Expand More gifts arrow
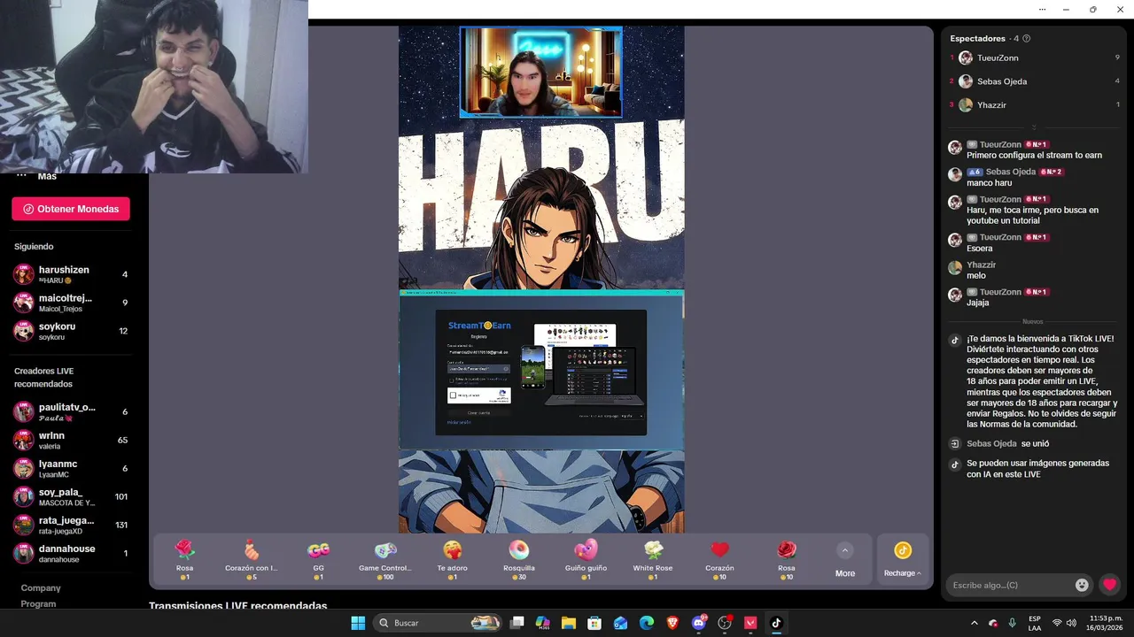The height and width of the screenshot is (637, 1134). pos(845,550)
